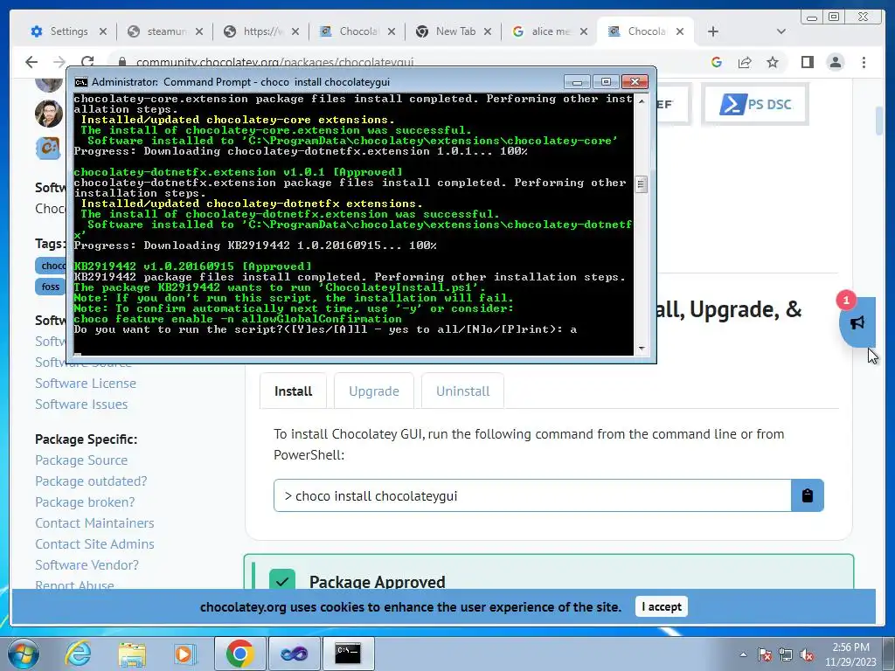Open the announcements megaphone button
895x671 pixels.
pos(857,322)
